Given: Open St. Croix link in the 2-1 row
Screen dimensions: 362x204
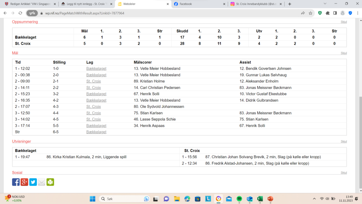Looking at the screenshot, I should 93,81.
